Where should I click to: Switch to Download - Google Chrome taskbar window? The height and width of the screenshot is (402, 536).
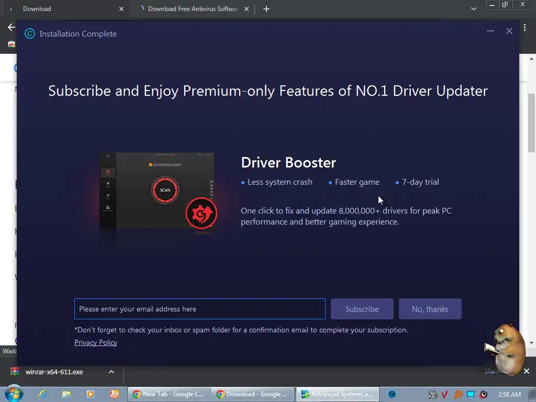tap(253, 394)
